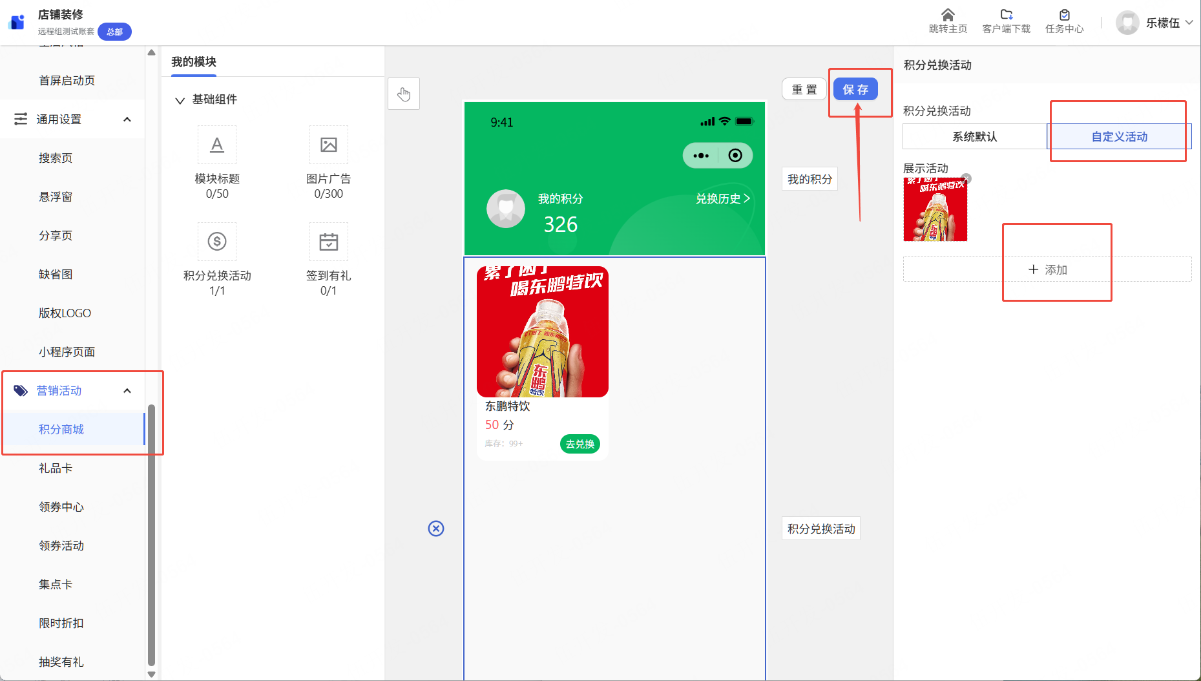This screenshot has height=681, width=1201.
Task: Click the 重置 reset button
Action: pos(804,89)
